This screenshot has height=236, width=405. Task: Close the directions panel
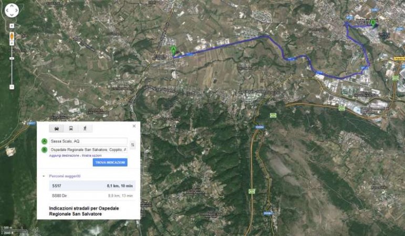pos(134,126)
